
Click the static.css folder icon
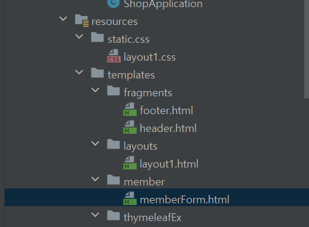(x=97, y=37)
